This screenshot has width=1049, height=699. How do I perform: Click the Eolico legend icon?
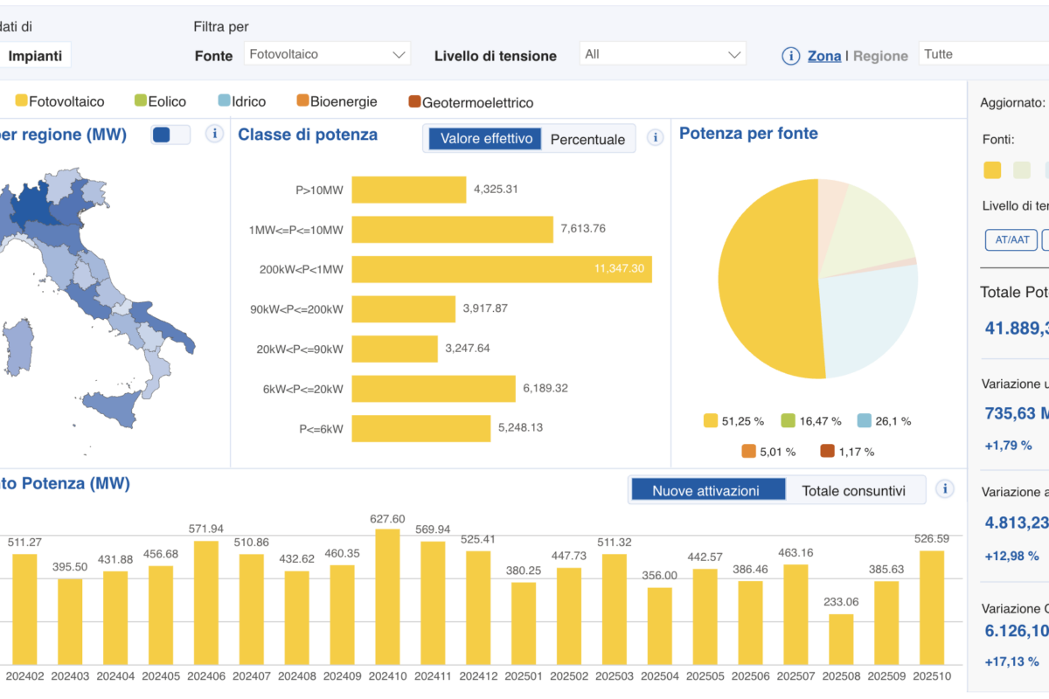click(x=140, y=101)
